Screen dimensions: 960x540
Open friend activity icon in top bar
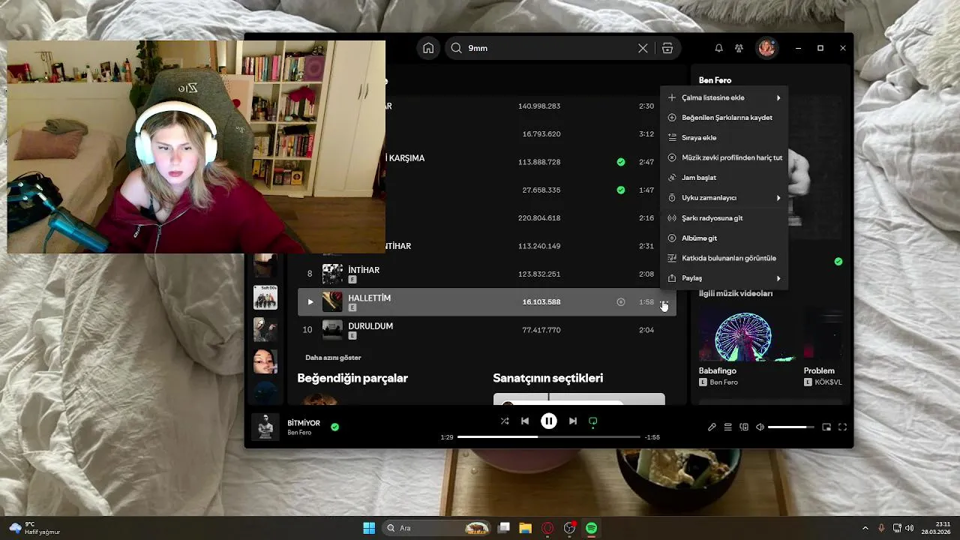[739, 48]
